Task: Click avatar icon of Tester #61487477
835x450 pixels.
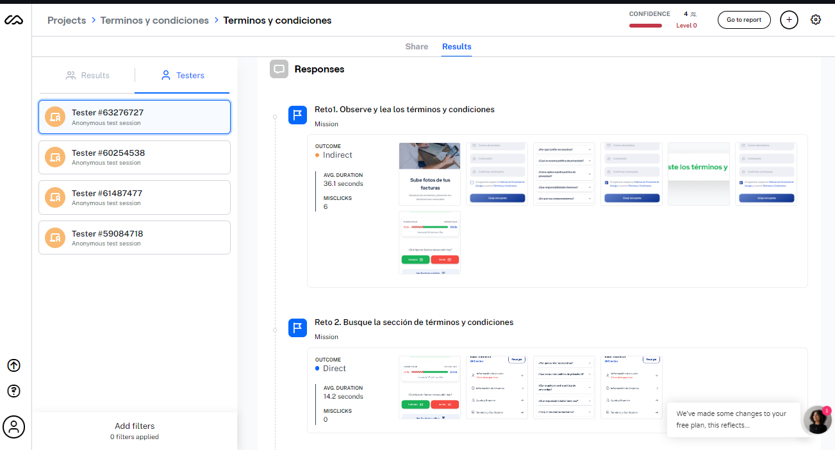Action: tap(55, 197)
